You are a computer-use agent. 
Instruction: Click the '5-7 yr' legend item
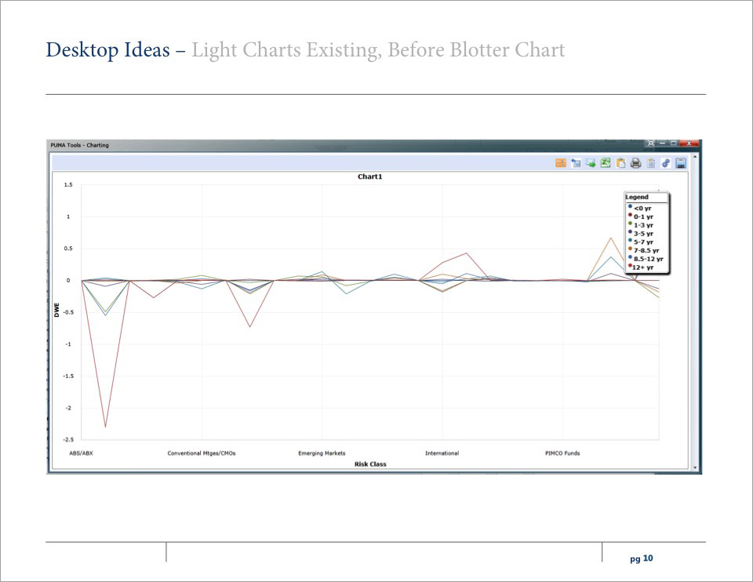click(x=643, y=242)
